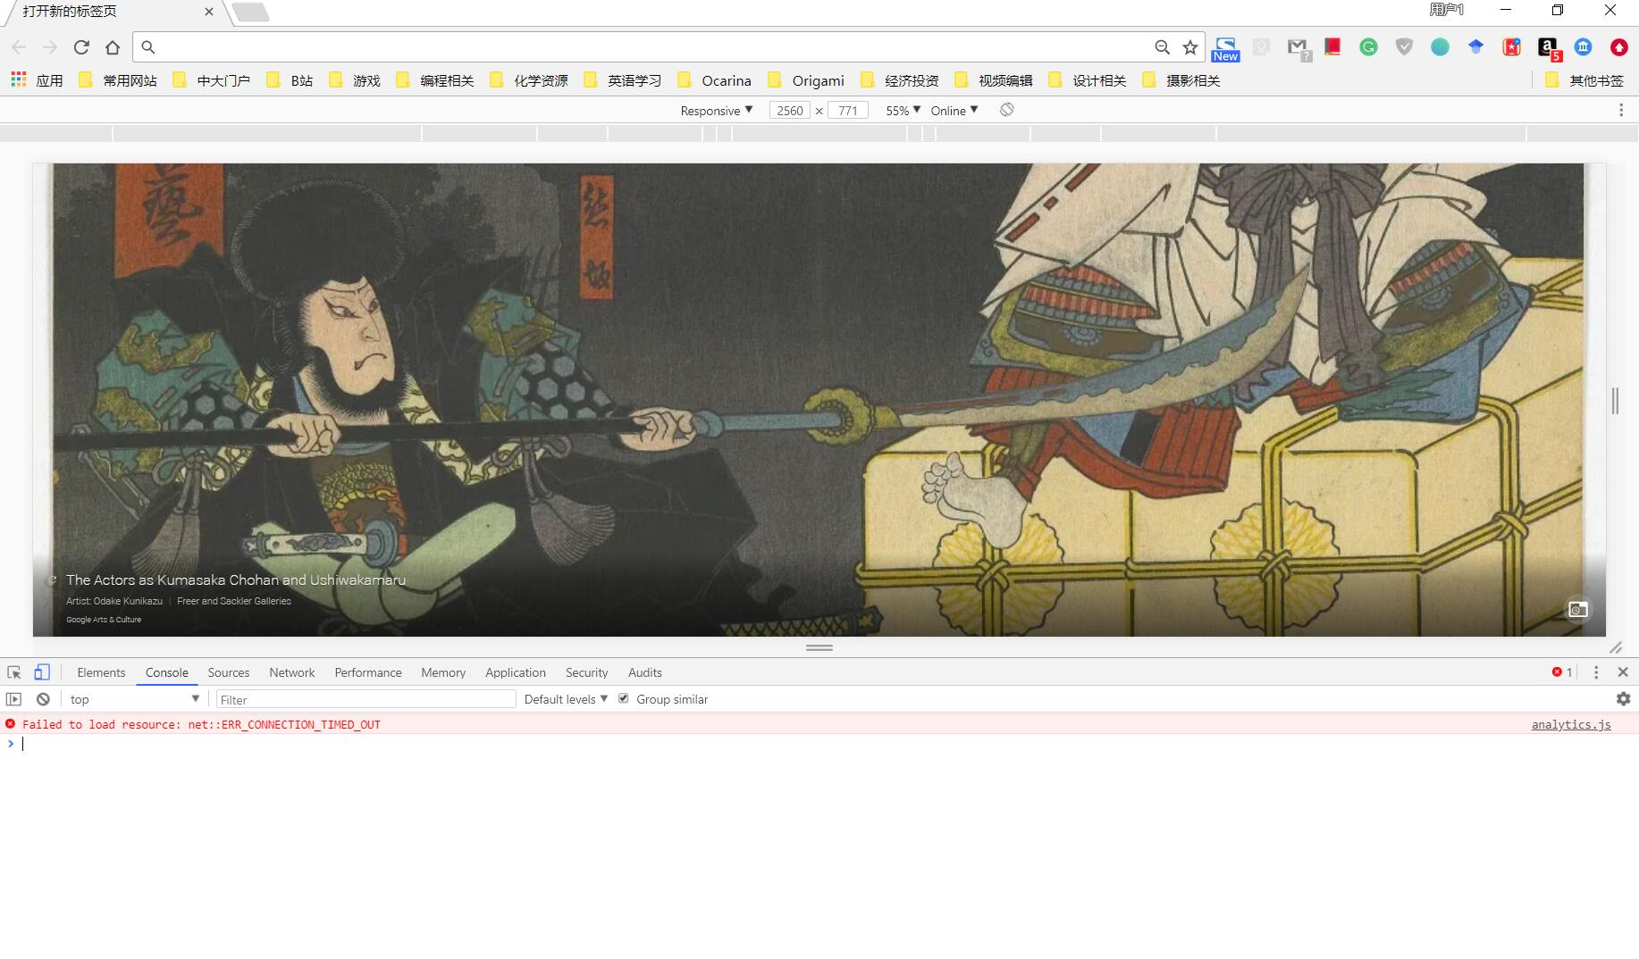
Task: Bookmark this page with the star icon
Action: 1190,47
